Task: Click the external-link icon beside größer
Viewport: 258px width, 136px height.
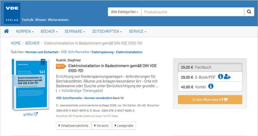Action: click(36, 114)
